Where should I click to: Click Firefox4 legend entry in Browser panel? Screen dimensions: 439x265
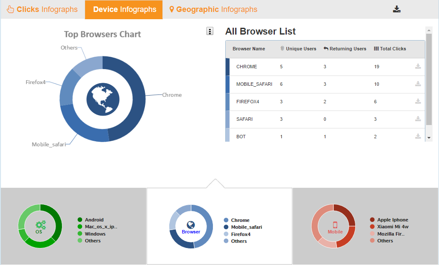coord(237,234)
